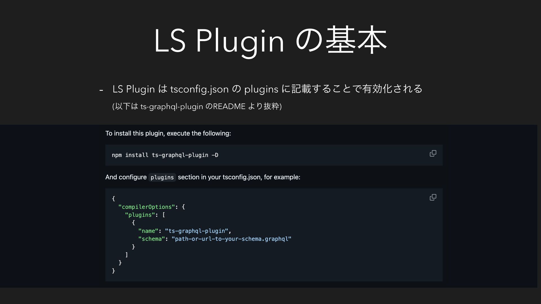Click the ts-graphql-plugin README note in parentheses
This screenshot has width=541, height=304.
[x=197, y=106]
